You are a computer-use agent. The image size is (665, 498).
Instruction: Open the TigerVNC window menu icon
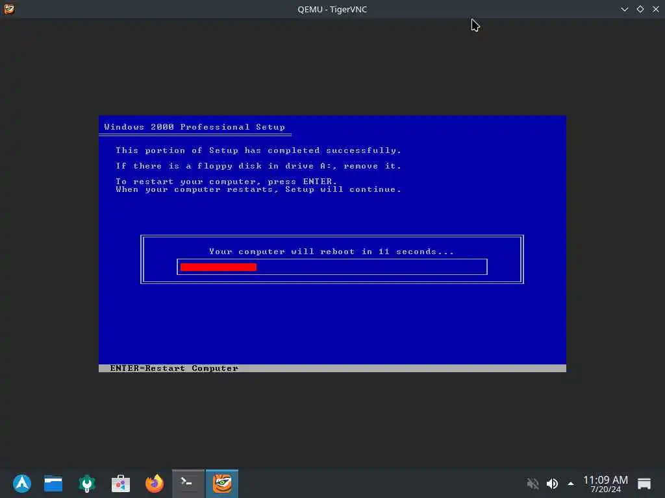[9, 9]
